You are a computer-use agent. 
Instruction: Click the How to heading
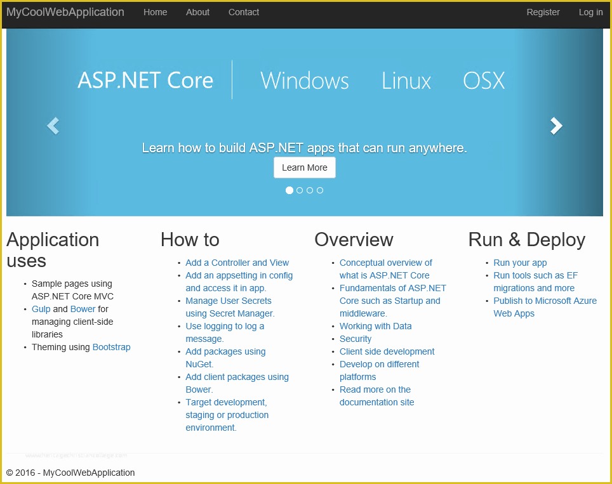pos(190,240)
